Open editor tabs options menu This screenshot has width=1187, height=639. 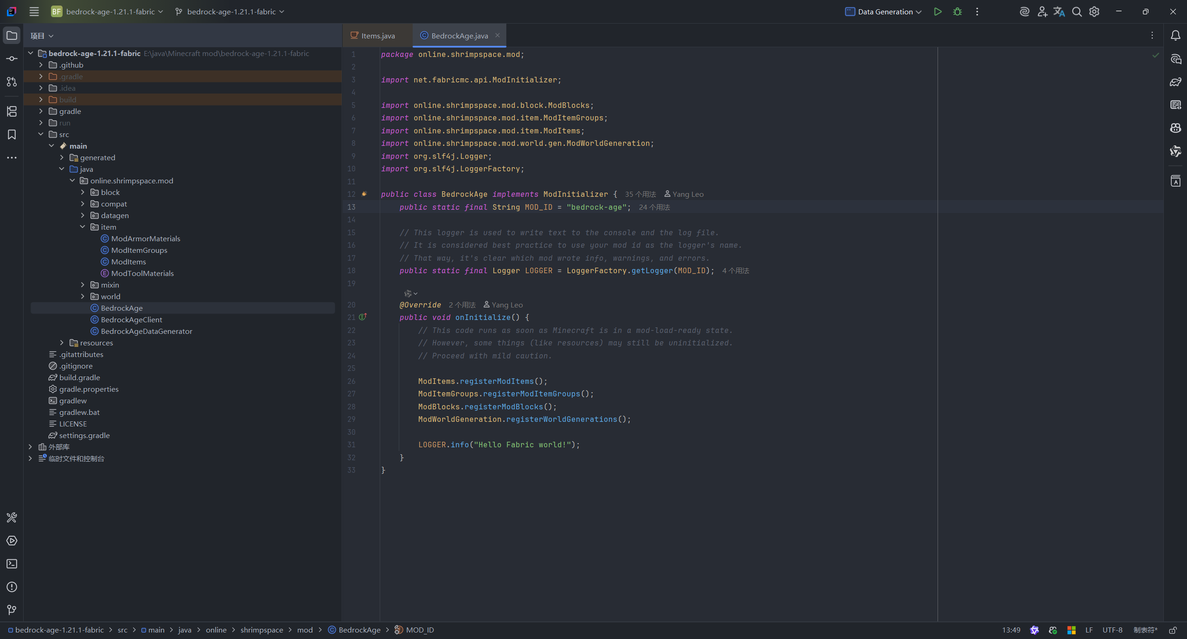tap(1152, 36)
